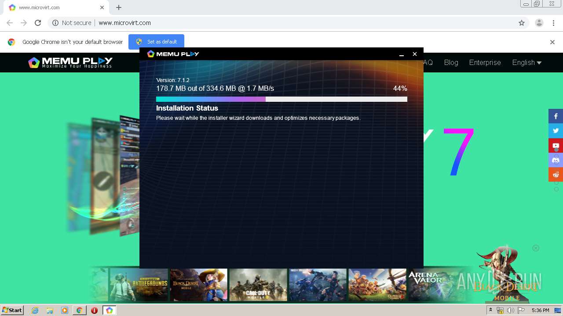The image size is (563, 316).
Task: Click the Twitter share icon
Action: pyautogui.click(x=556, y=131)
